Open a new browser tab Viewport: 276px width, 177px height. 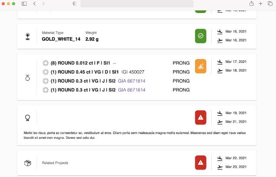[x=261, y=3]
